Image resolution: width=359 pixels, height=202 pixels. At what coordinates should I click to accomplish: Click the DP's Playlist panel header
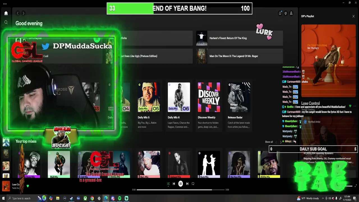(308, 16)
